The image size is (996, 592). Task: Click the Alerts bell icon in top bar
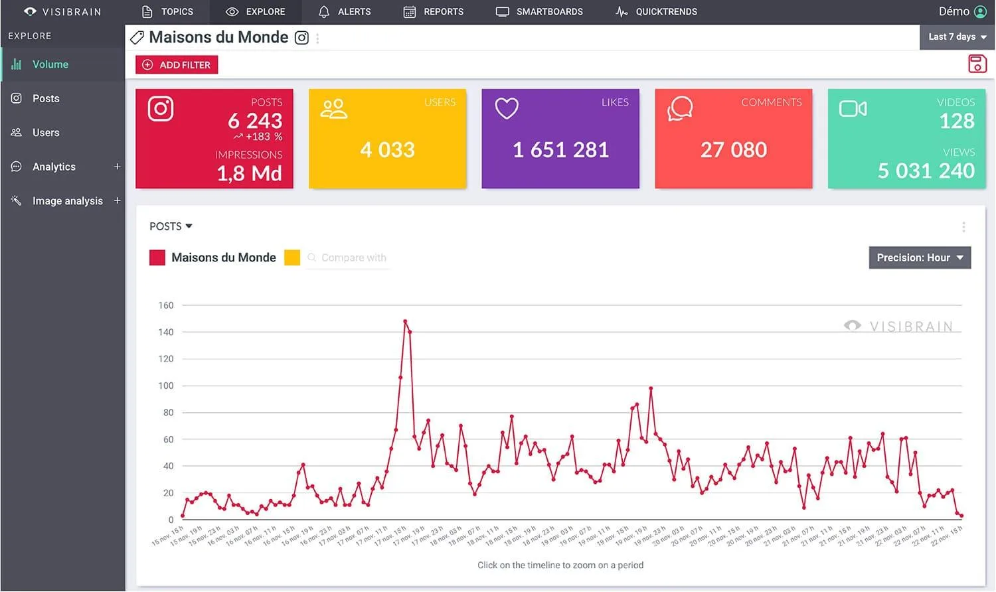(324, 12)
